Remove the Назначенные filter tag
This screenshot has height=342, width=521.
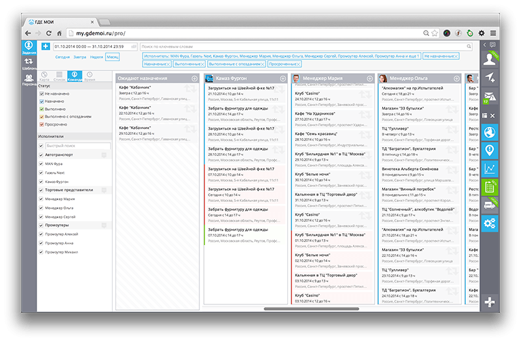168,64
